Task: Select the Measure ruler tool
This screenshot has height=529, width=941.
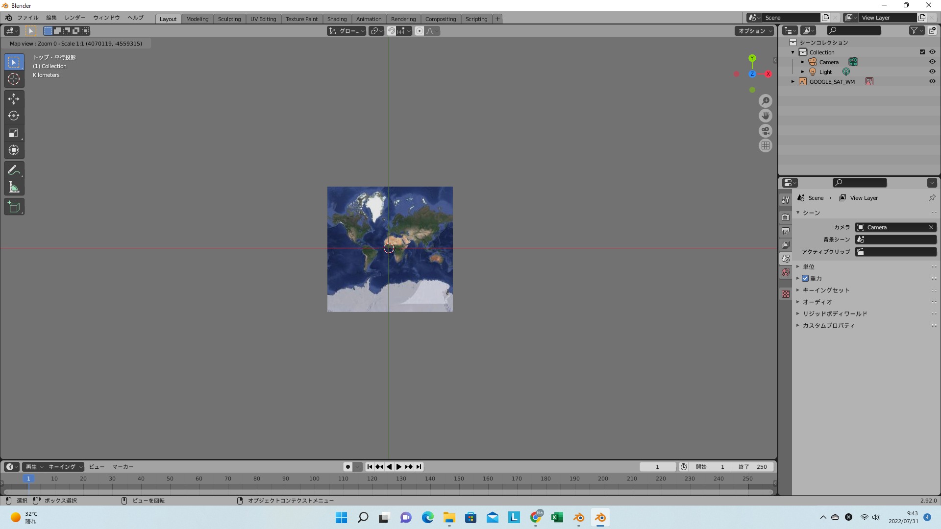Action: click(x=14, y=187)
